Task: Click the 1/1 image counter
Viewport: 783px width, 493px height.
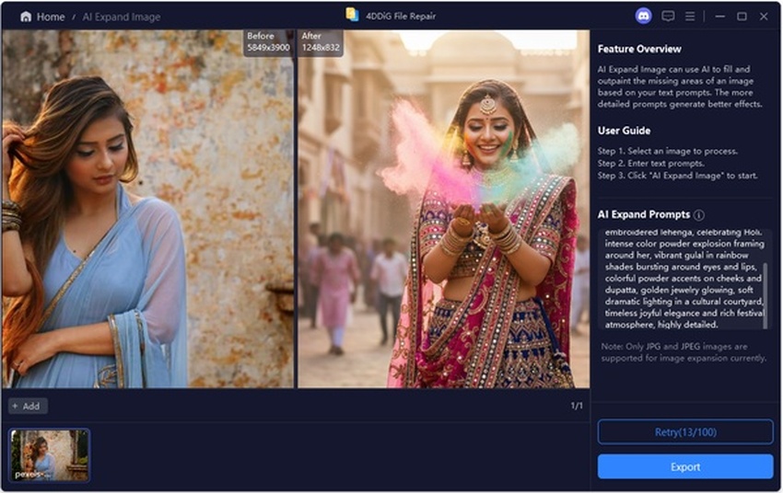Action: 577,406
